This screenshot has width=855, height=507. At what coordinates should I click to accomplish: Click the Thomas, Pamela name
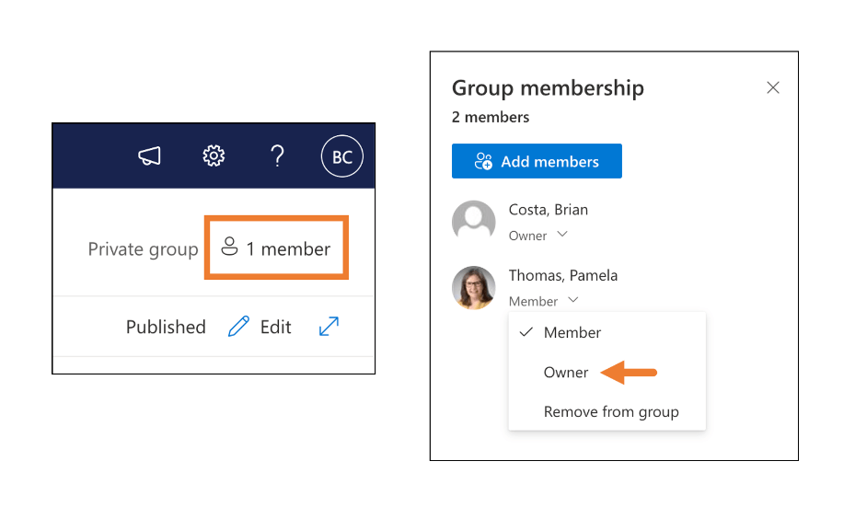coord(563,275)
